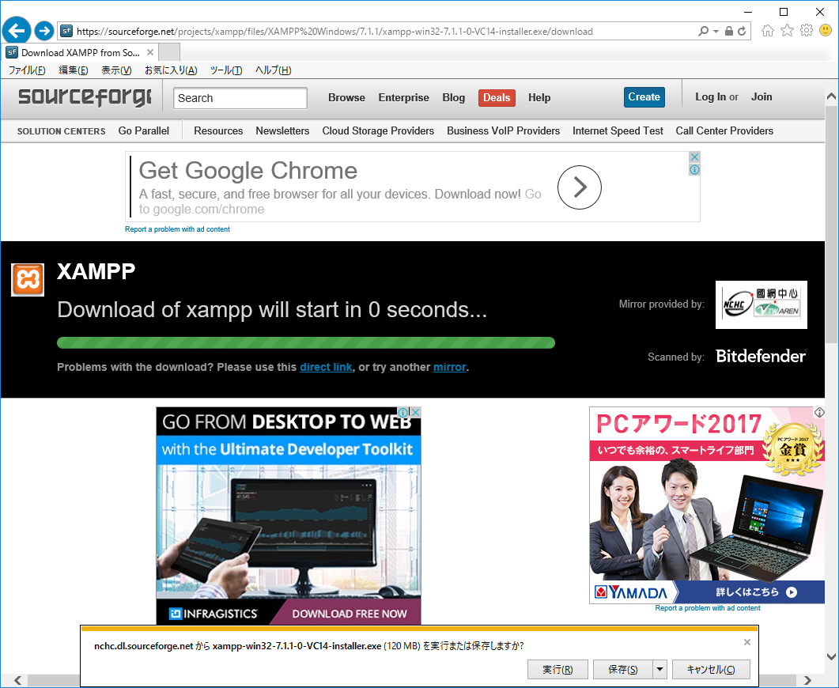Click the red Deals button
This screenshot has width=839, height=688.
[496, 98]
